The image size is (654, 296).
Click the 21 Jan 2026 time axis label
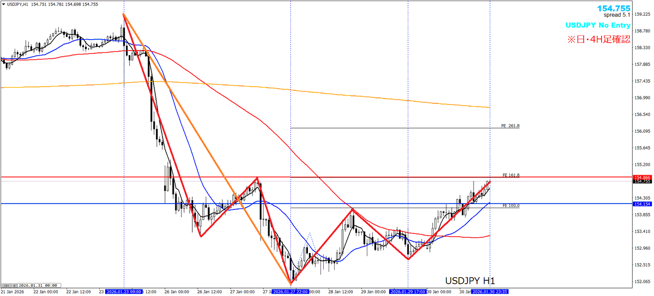pyautogui.click(x=13, y=292)
